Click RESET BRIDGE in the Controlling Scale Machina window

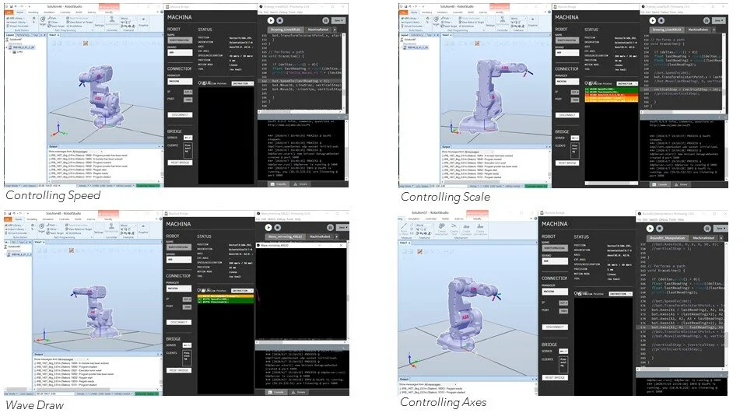(567, 163)
